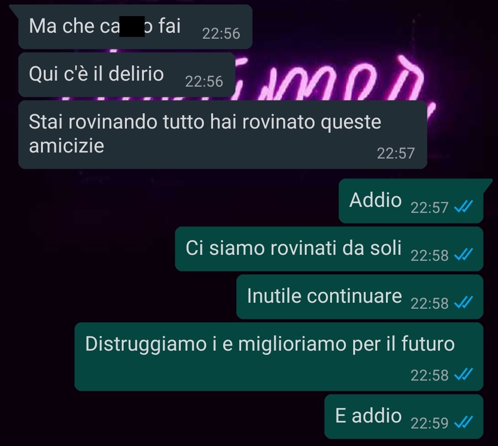
Task: Tap the black censor box in first message
Action: click(x=132, y=27)
